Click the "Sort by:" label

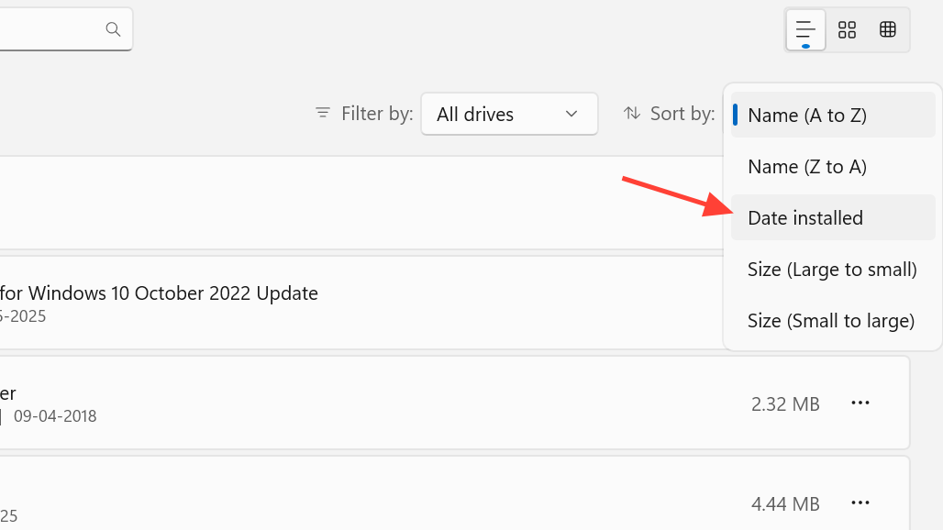[682, 114]
